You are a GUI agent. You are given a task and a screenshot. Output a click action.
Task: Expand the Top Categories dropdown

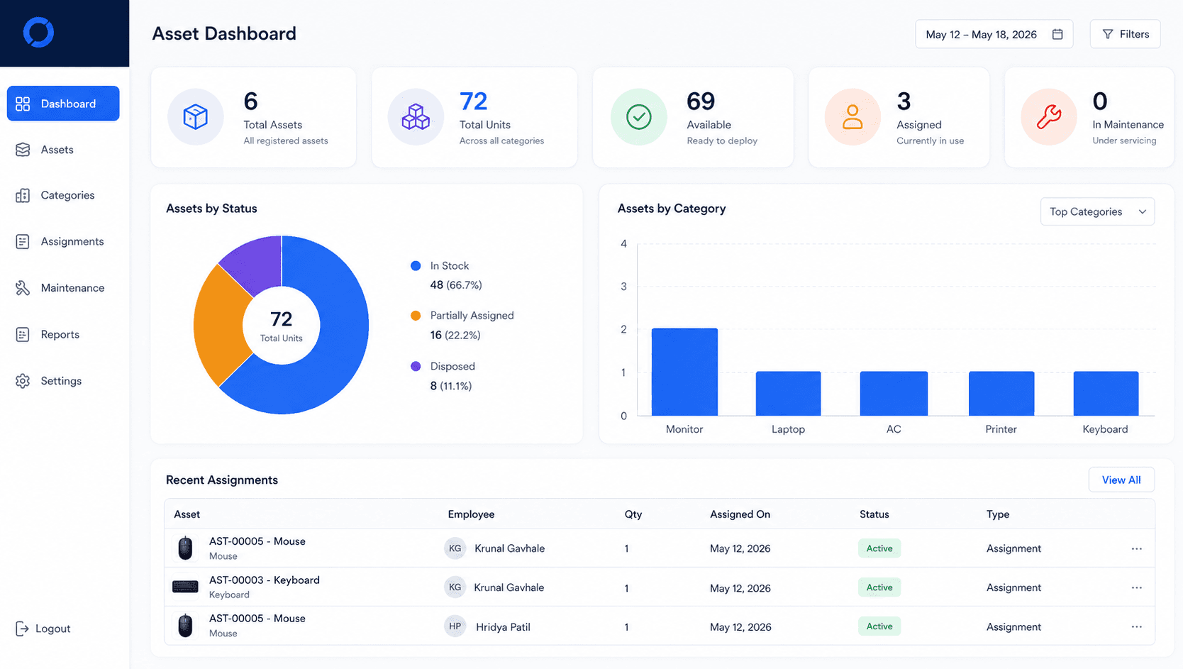(1097, 211)
